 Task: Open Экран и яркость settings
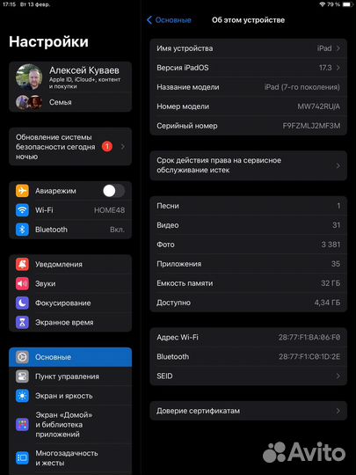(x=70, y=396)
